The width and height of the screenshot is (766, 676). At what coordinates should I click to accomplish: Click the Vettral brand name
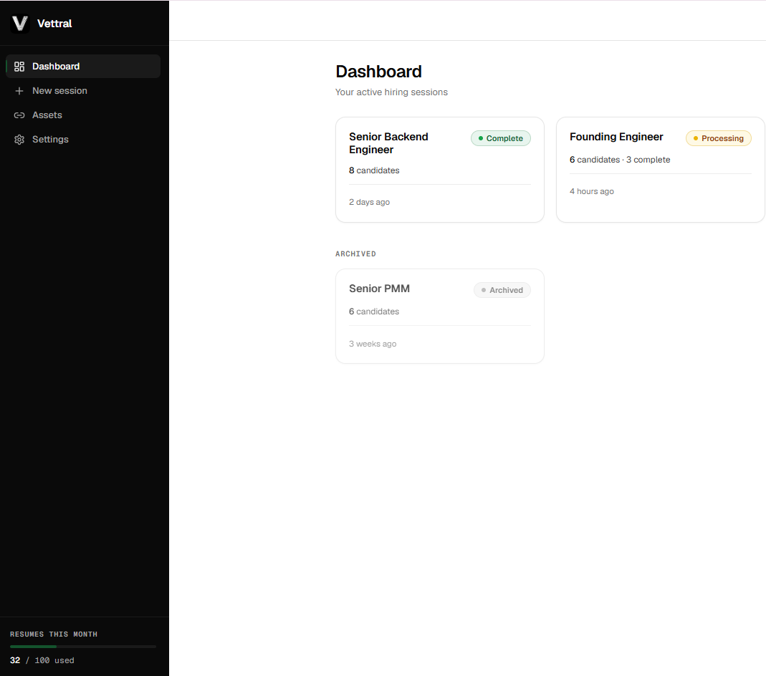(x=54, y=24)
